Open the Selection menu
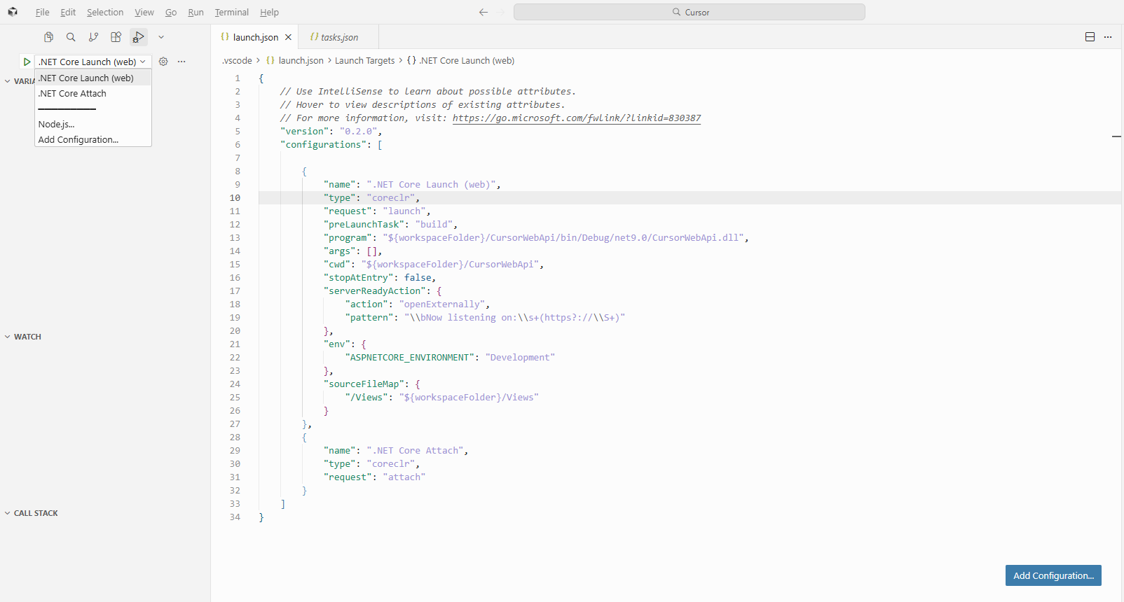Image resolution: width=1124 pixels, height=602 pixels. (x=105, y=12)
